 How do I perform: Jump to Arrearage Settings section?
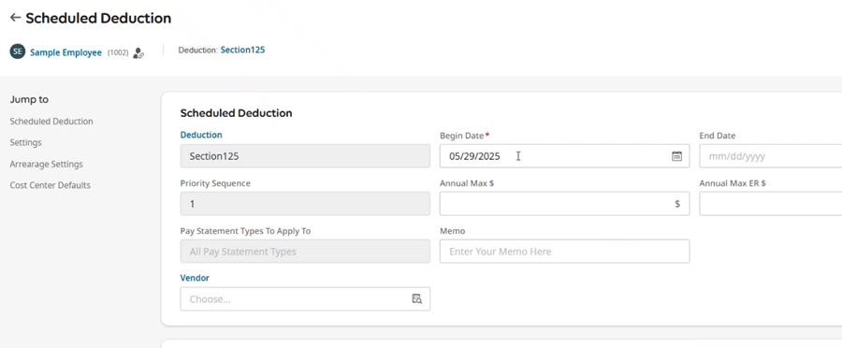tap(46, 165)
